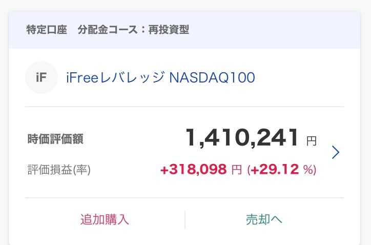Click the 1,410,241 valuation amount
This screenshot has width=371, height=245.
coord(242,137)
